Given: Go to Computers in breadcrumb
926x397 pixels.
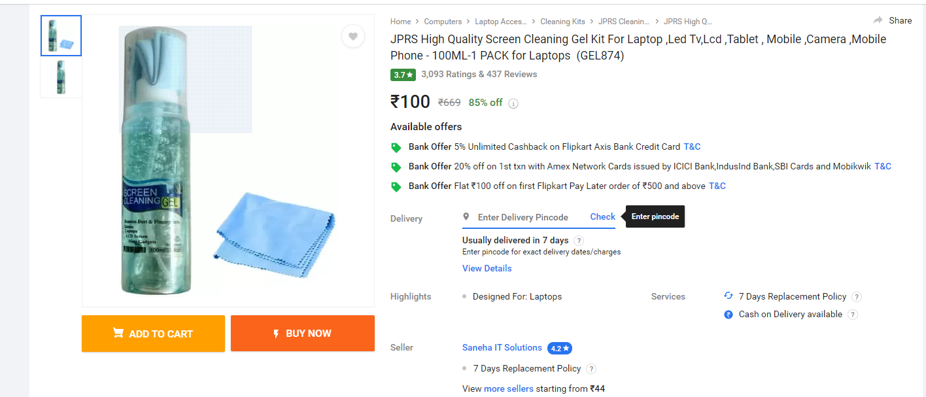Looking at the screenshot, I should pos(443,22).
